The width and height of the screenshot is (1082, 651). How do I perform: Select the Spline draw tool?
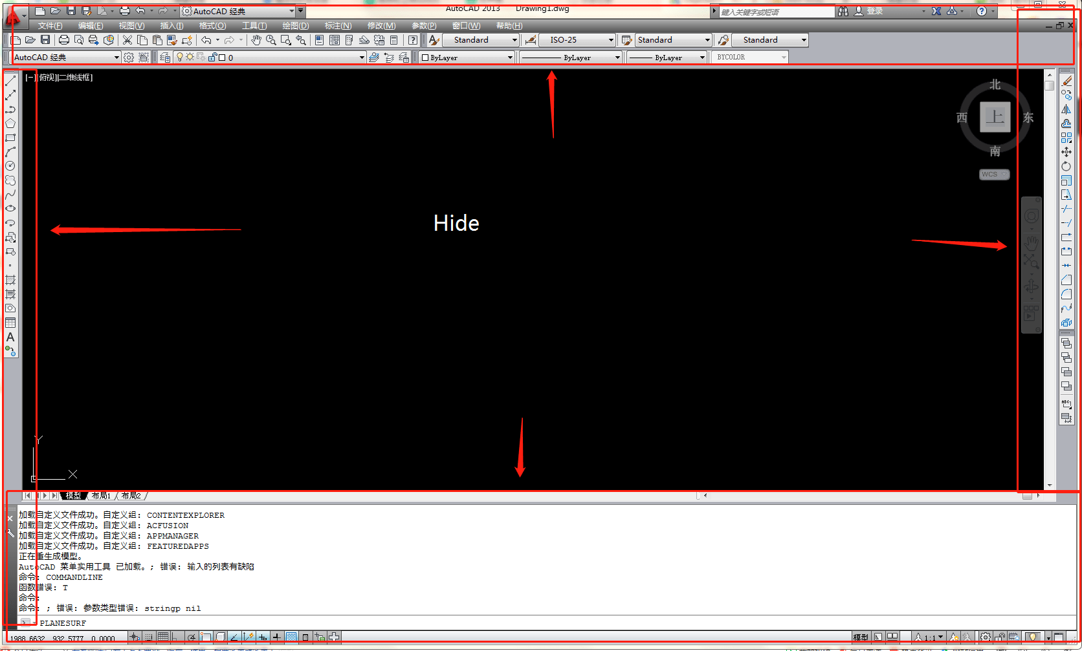click(10, 195)
